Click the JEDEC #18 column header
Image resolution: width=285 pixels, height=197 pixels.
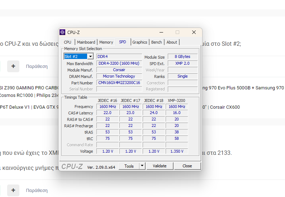coord(153,100)
